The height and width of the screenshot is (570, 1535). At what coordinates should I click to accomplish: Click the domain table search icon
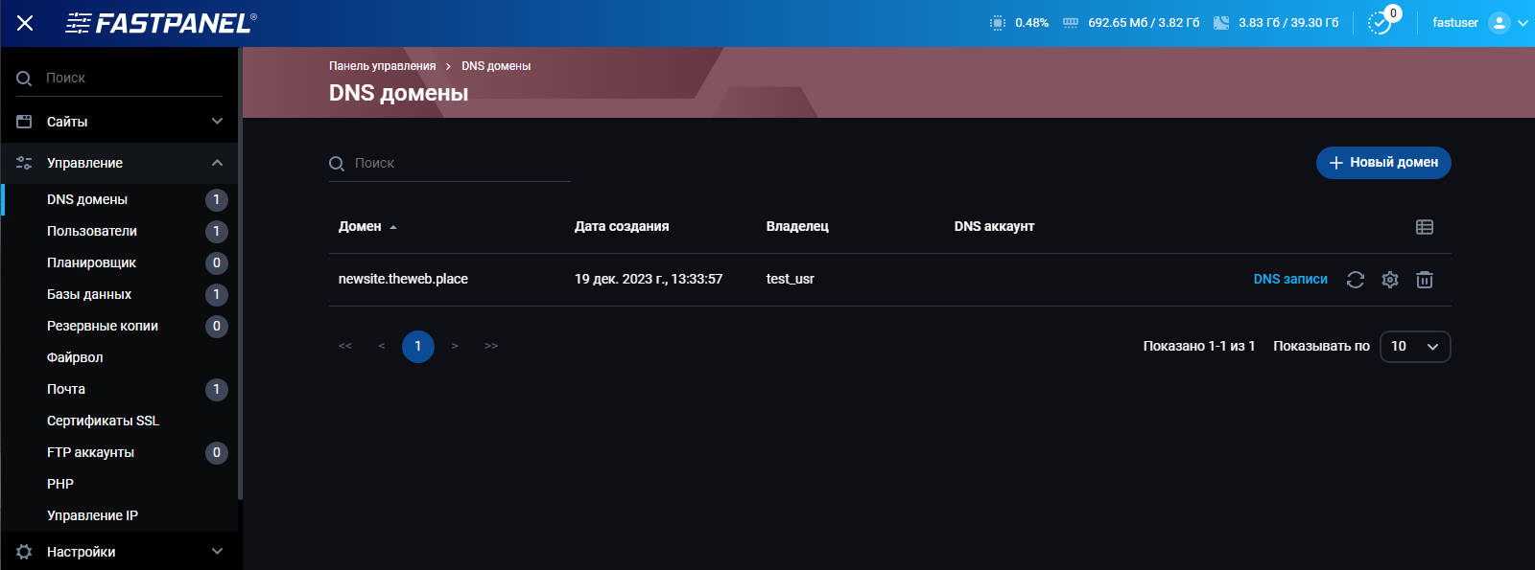pos(337,164)
